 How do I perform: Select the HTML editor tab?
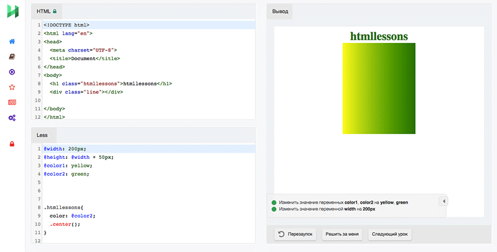point(43,11)
